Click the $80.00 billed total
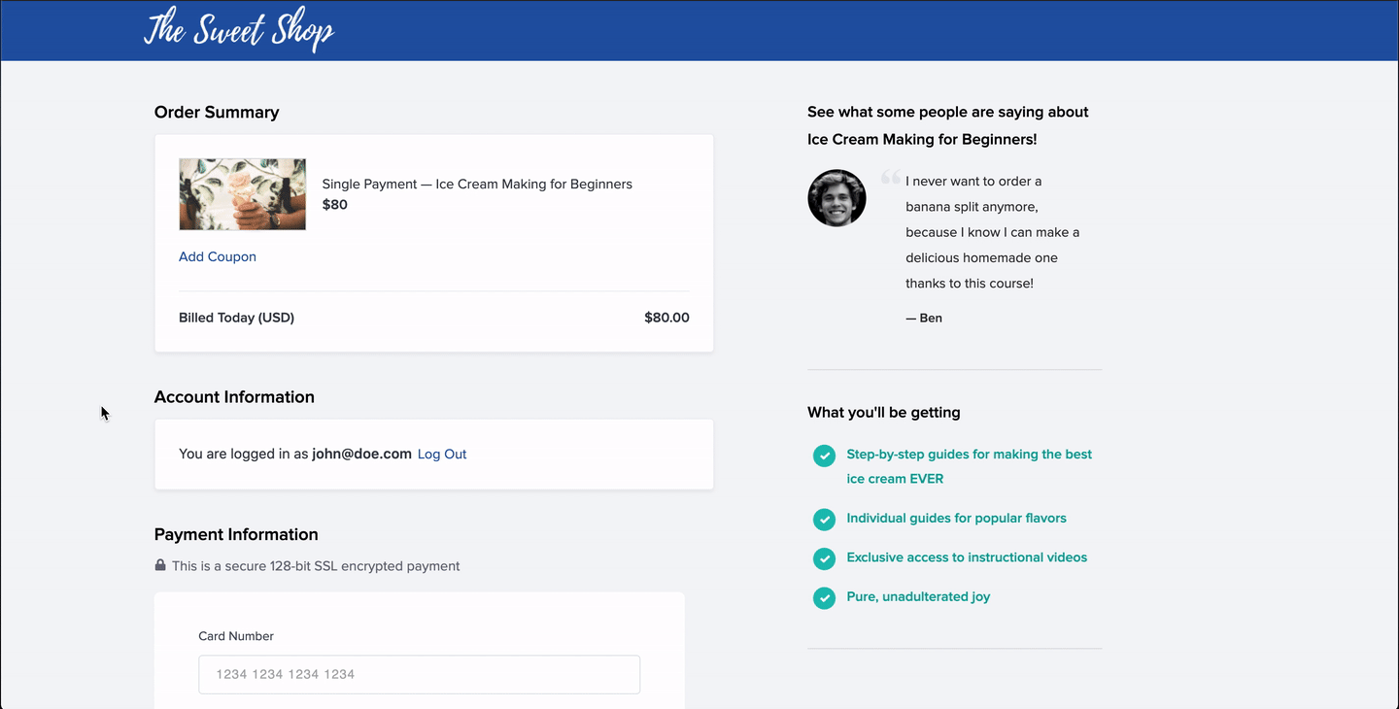Viewport: 1399px width, 709px height. click(666, 318)
